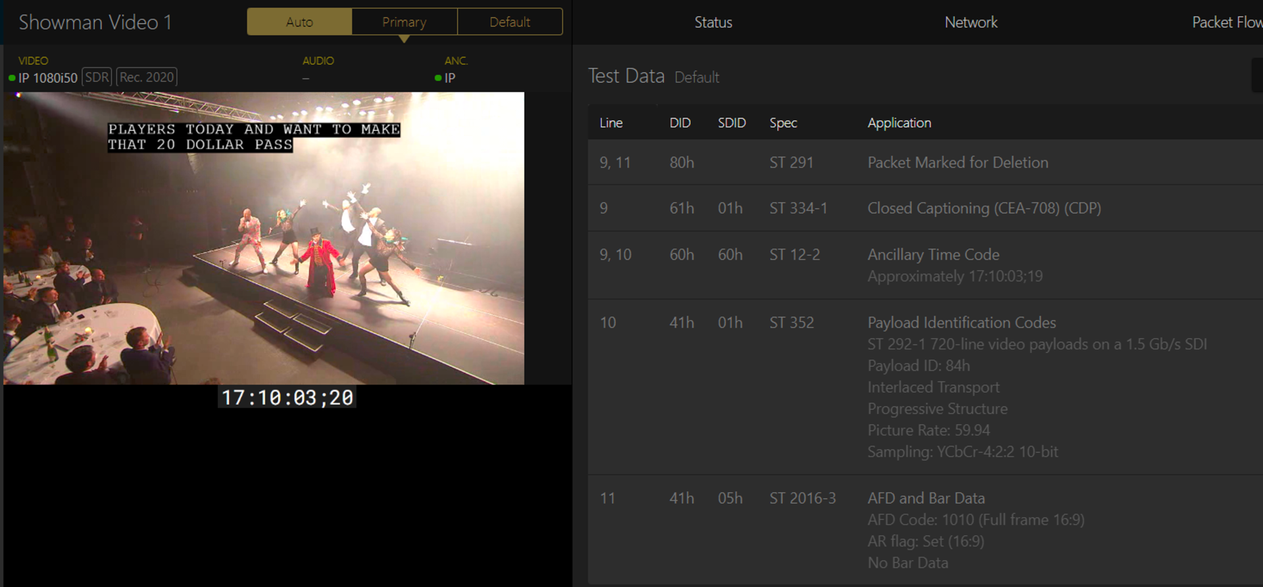Click the No Bar Data detail

[908, 563]
